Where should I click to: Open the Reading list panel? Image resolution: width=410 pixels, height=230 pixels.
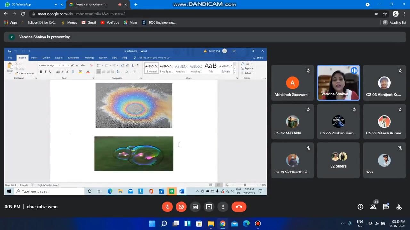pos(395,23)
